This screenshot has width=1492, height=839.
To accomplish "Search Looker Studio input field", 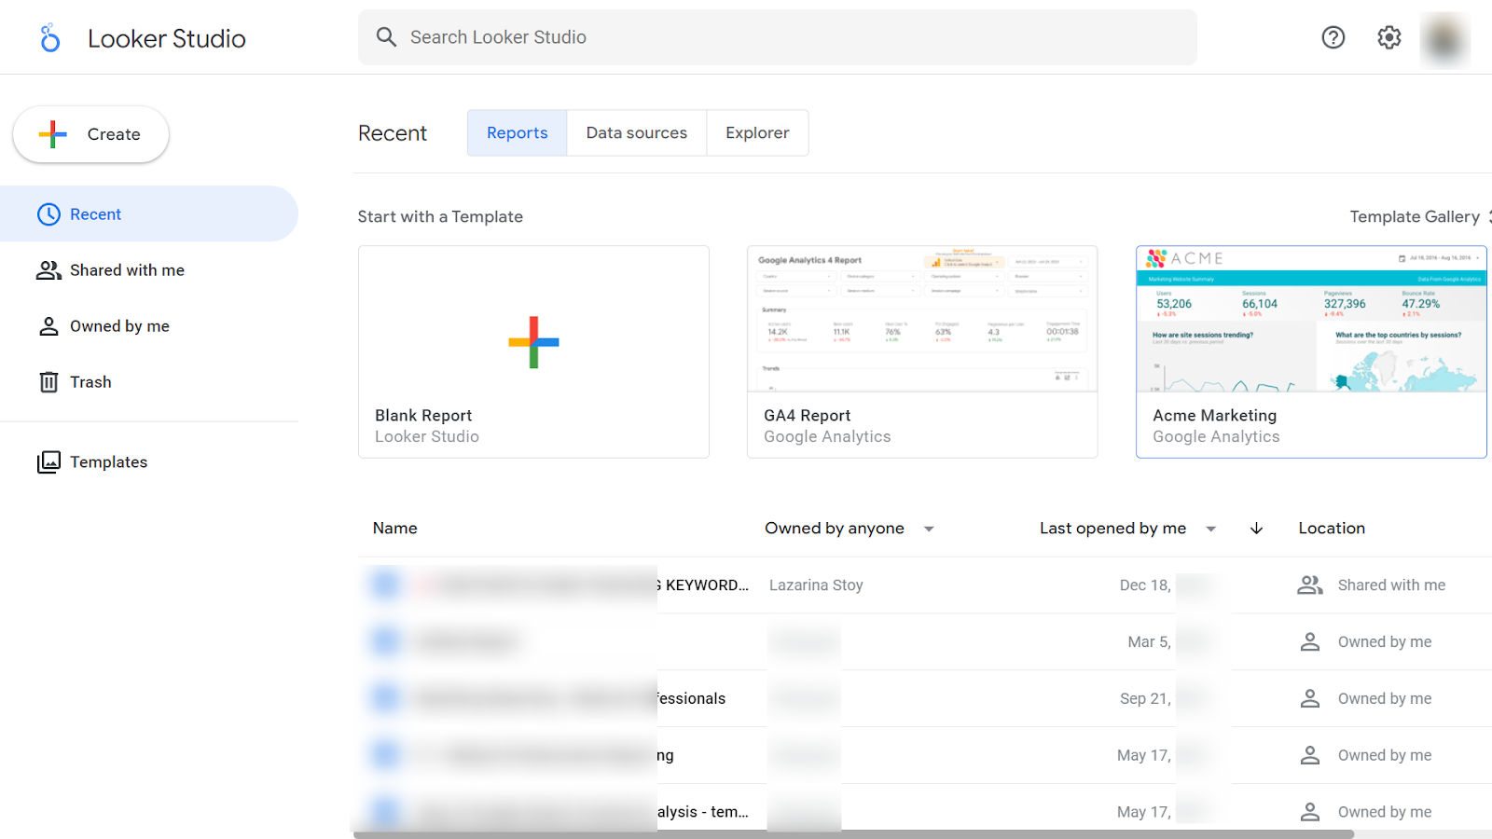I will coord(778,37).
